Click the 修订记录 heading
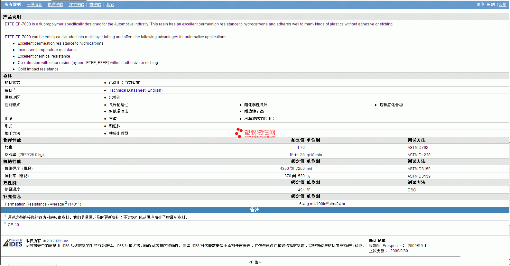This screenshot has width=510, height=266. [x=377, y=241]
